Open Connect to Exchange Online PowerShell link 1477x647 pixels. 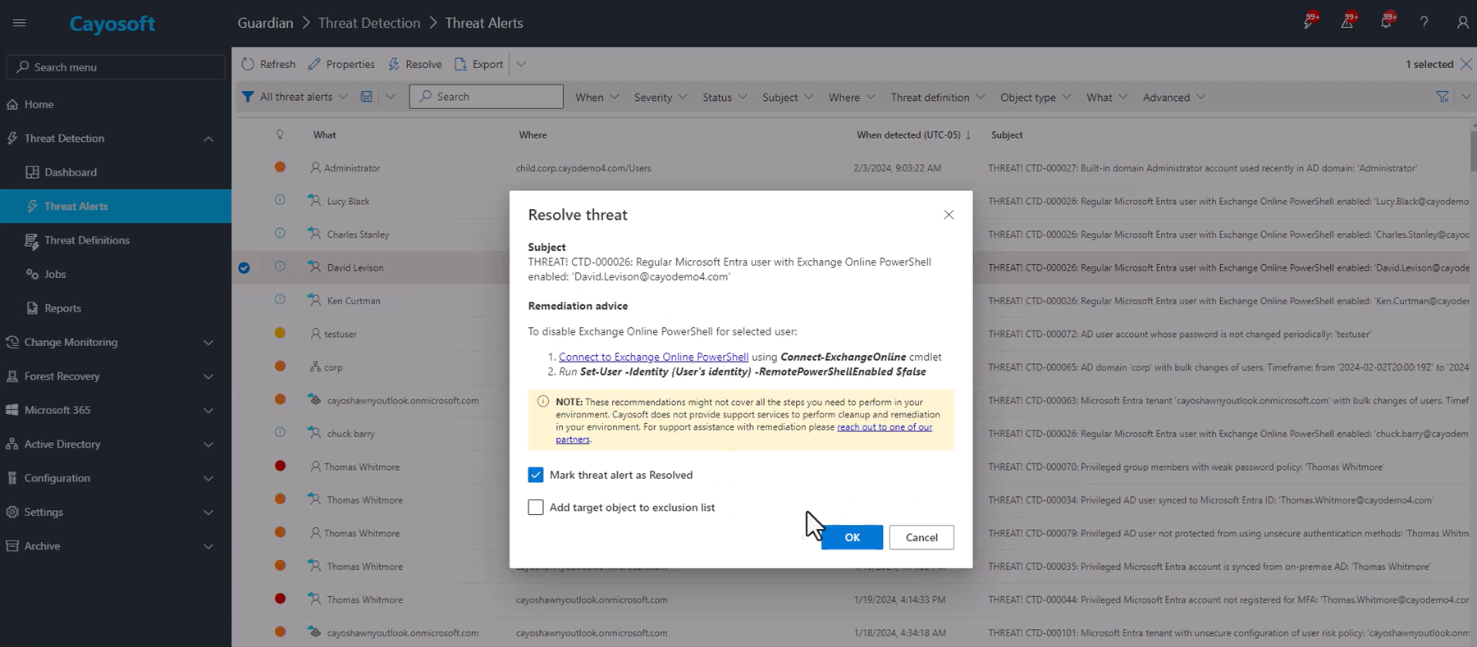coord(653,357)
